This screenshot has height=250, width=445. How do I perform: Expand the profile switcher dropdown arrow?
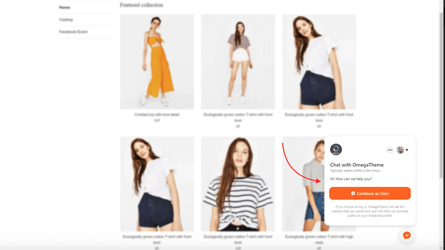(407, 150)
